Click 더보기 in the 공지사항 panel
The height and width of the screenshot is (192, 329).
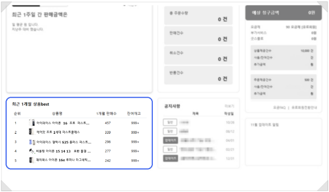tap(229, 106)
